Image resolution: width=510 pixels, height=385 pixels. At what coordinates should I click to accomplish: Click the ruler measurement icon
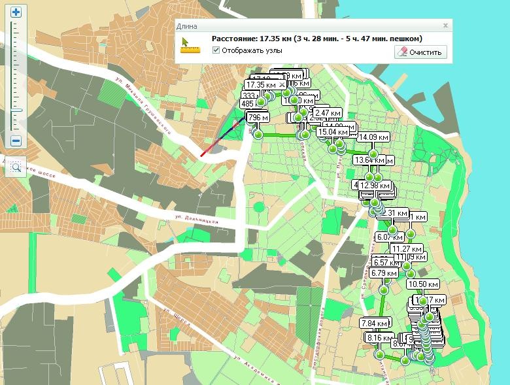(x=190, y=44)
